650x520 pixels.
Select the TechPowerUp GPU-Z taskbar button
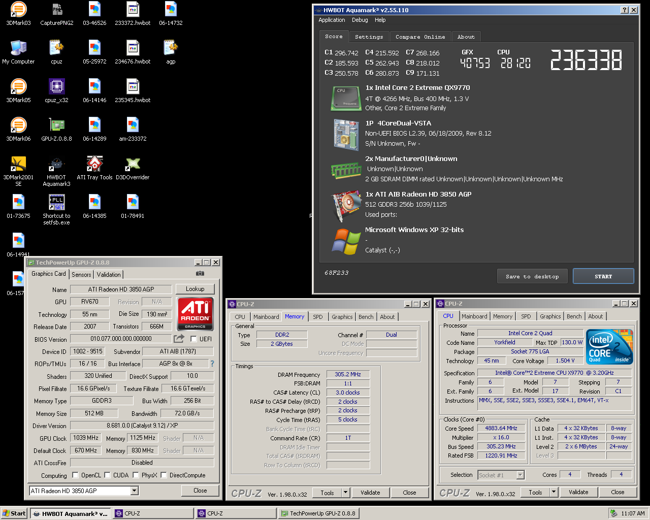click(x=319, y=513)
